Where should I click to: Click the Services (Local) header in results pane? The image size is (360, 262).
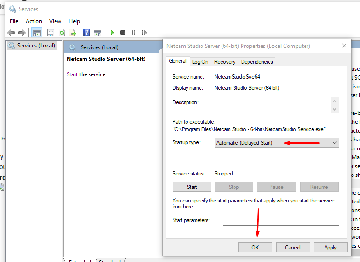99,47
